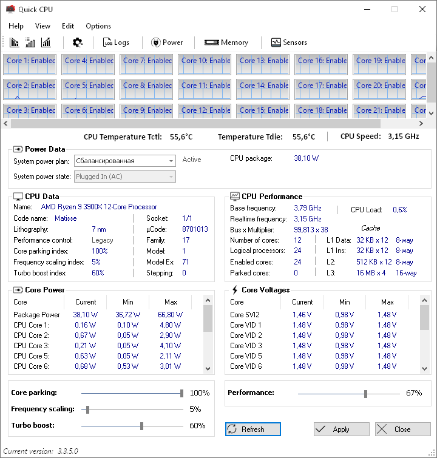Click the first bar chart toolbar icon
The width and height of the screenshot is (437, 458).
15,42
